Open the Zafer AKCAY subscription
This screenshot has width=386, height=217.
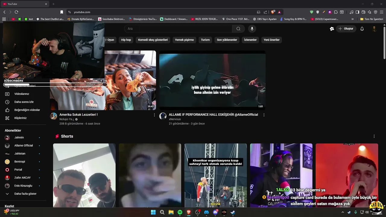point(23,178)
